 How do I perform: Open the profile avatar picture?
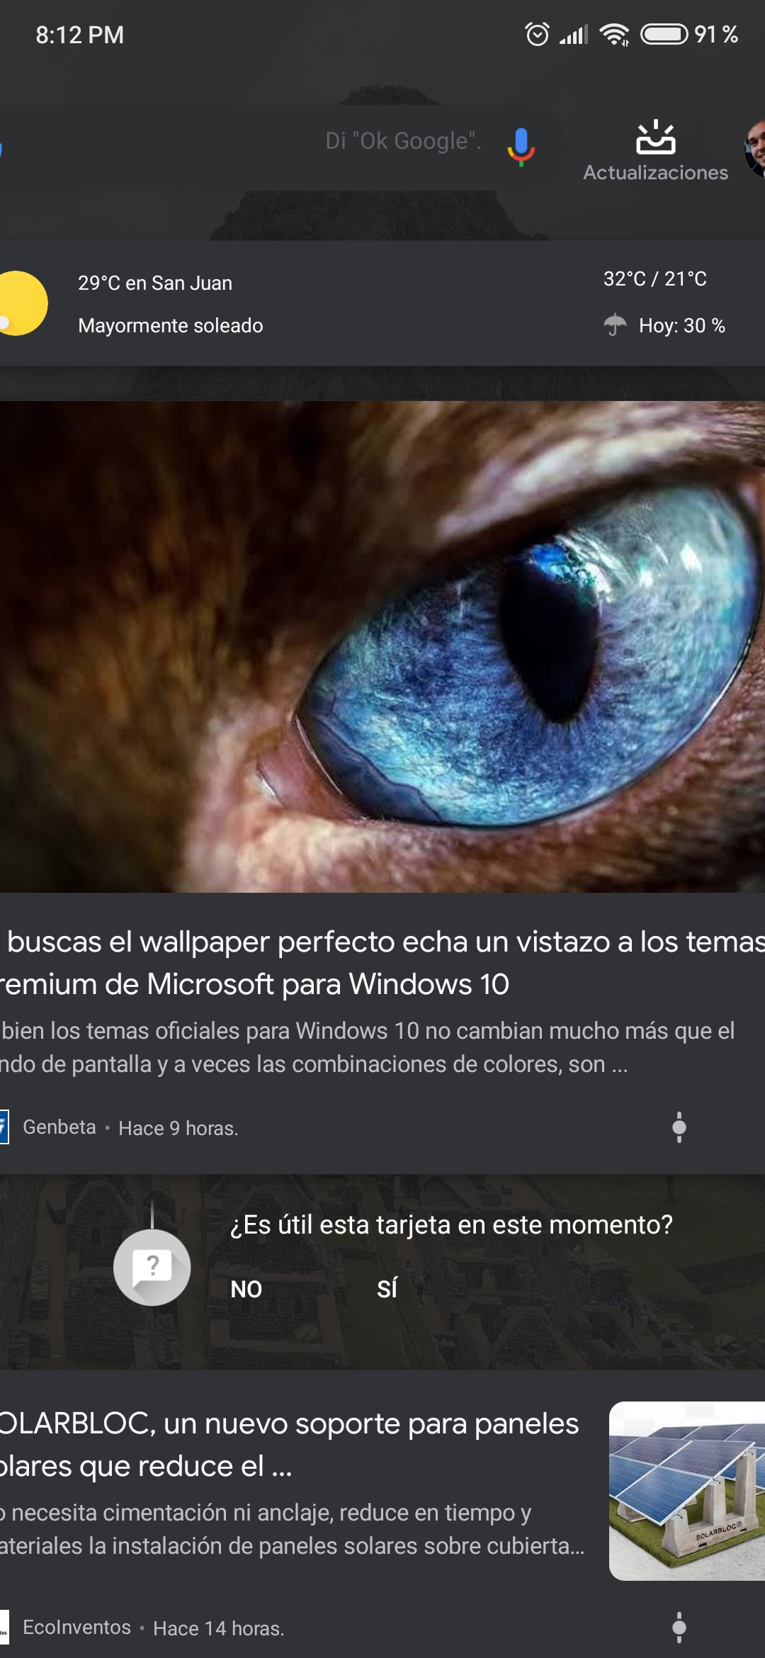point(755,149)
